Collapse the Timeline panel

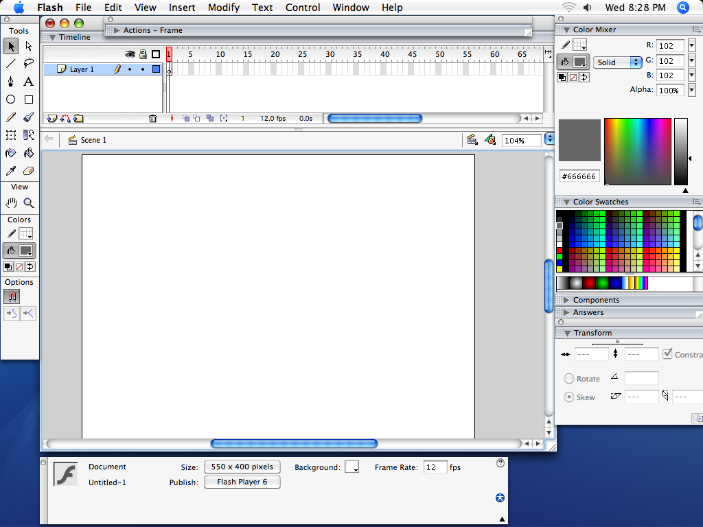click(53, 37)
